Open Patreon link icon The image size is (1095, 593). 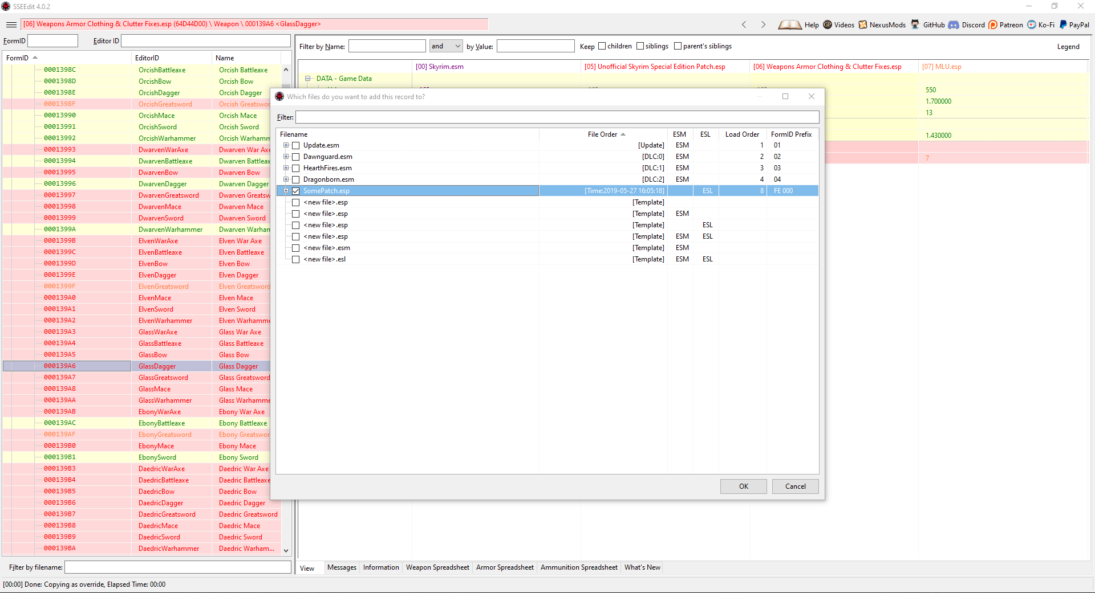(x=993, y=24)
